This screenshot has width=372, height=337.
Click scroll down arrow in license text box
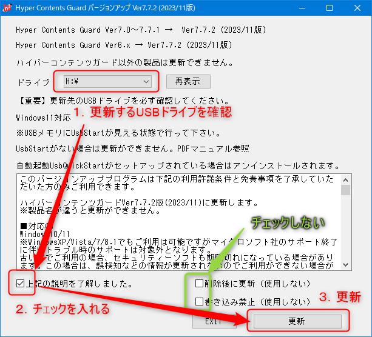point(346,264)
